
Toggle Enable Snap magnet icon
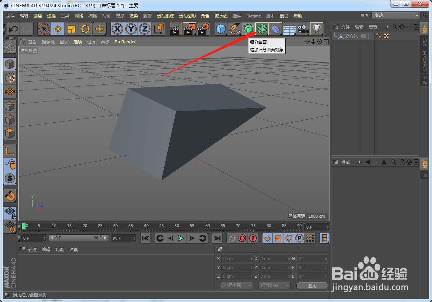(x=10, y=196)
